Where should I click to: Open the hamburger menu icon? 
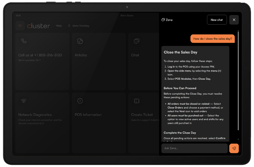coord(20,26)
